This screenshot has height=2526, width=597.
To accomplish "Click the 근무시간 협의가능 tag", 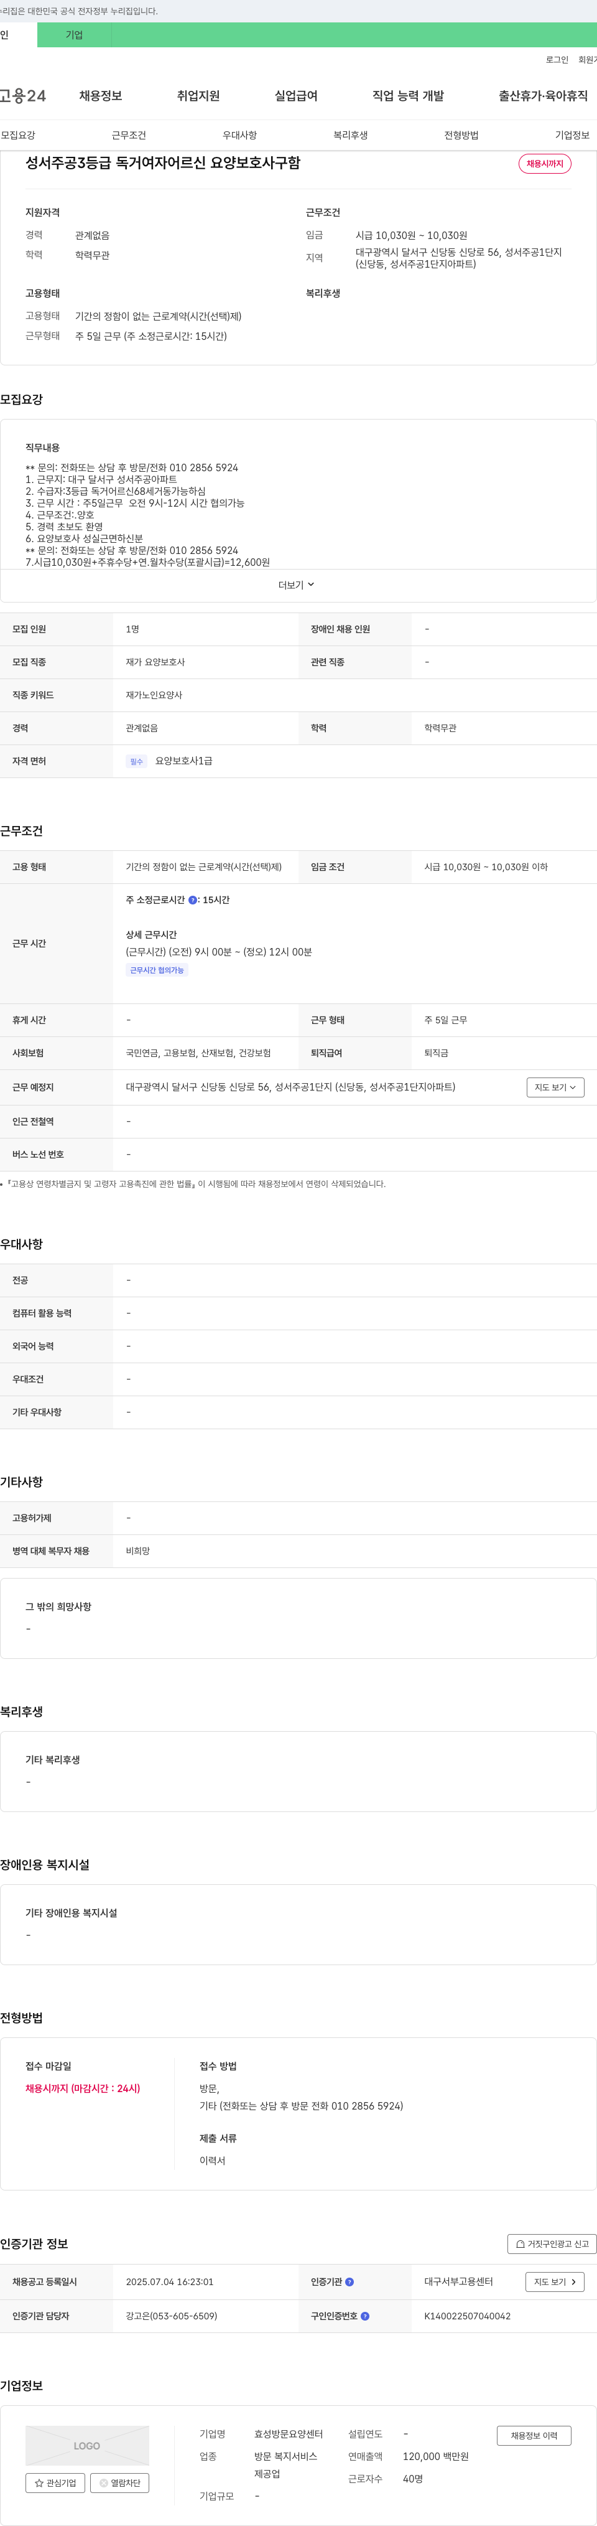I will tap(157, 970).
